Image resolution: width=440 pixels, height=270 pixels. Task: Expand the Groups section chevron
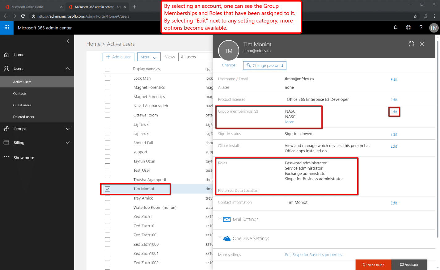[68, 129]
